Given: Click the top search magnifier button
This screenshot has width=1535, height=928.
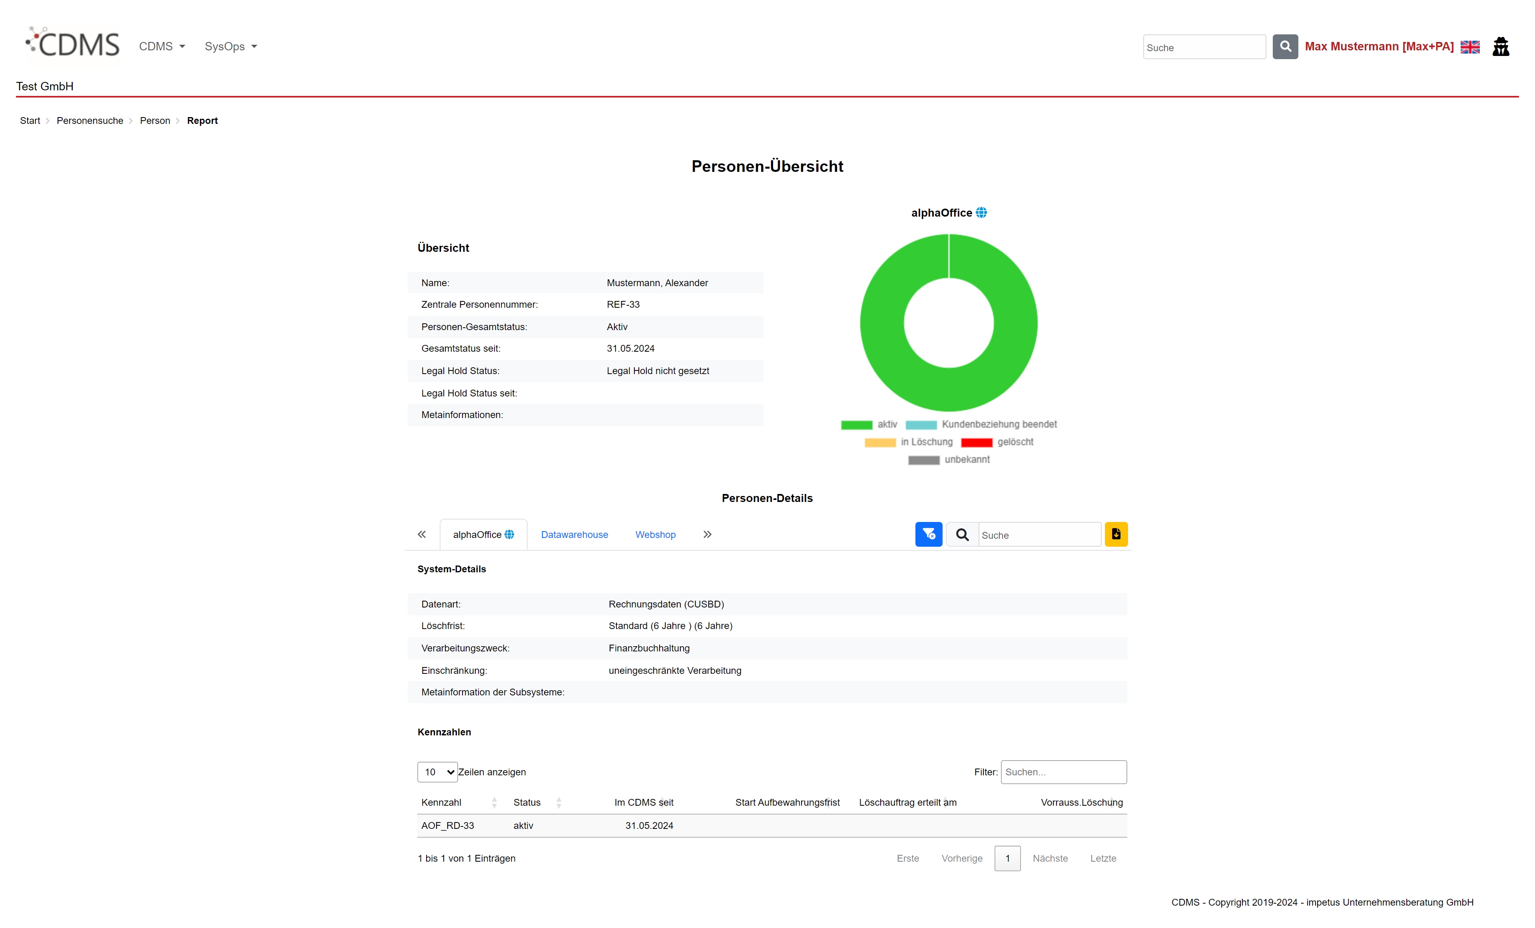Looking at the screenshot, I should (1285, 47).
